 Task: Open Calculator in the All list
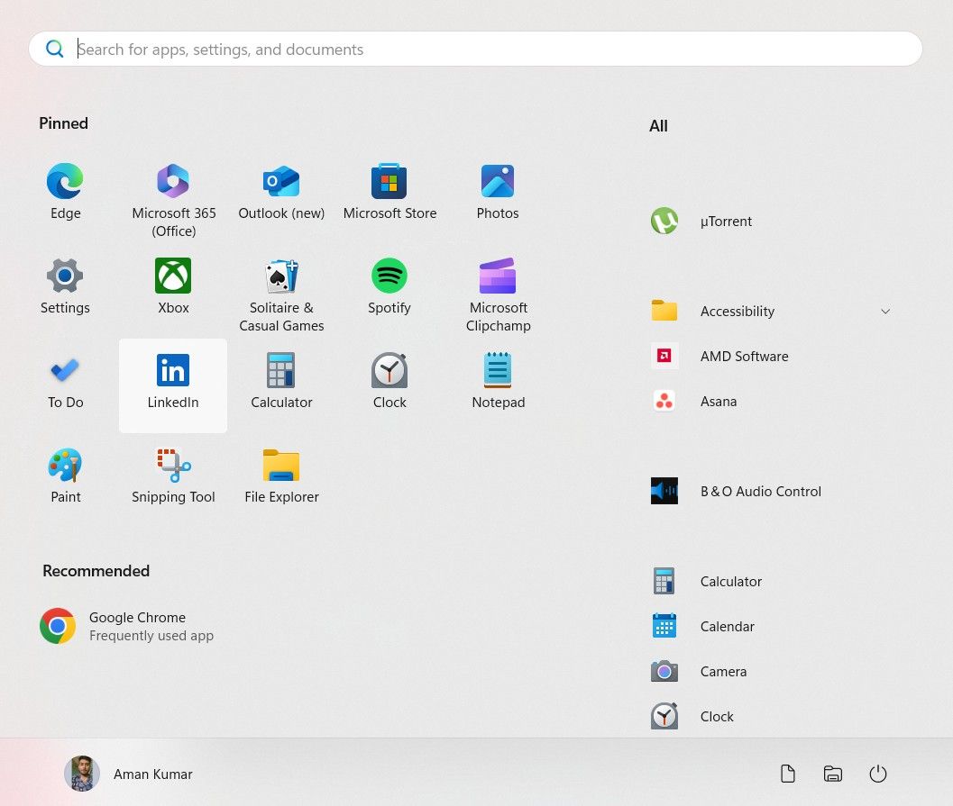point(772,581)
